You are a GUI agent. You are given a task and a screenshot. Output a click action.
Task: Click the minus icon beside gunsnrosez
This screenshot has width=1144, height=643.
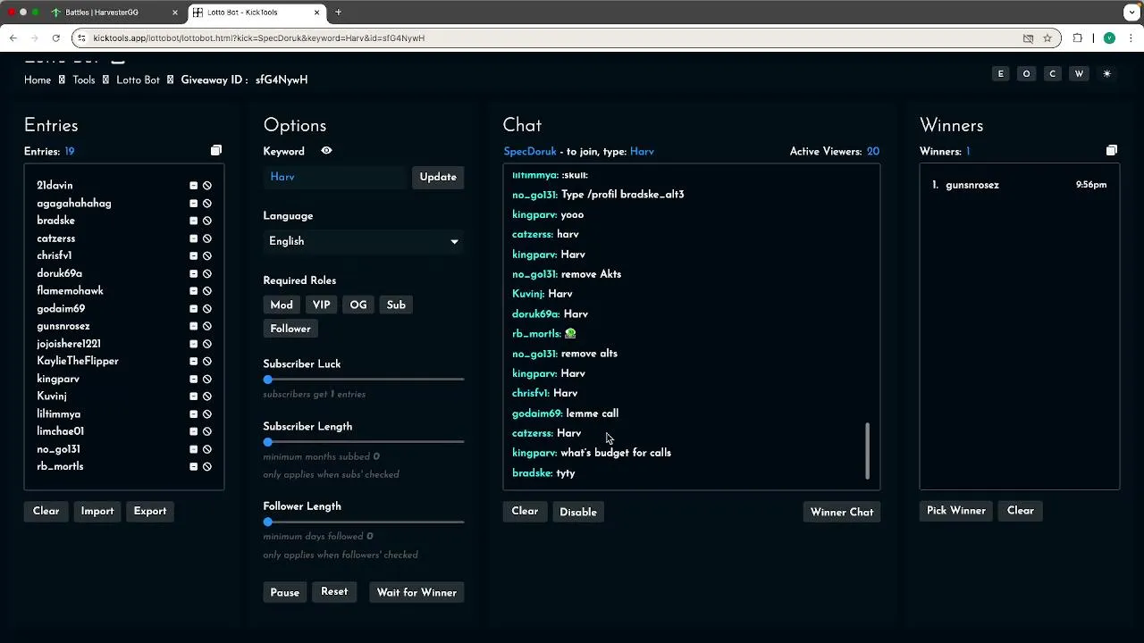click(193, 326)
